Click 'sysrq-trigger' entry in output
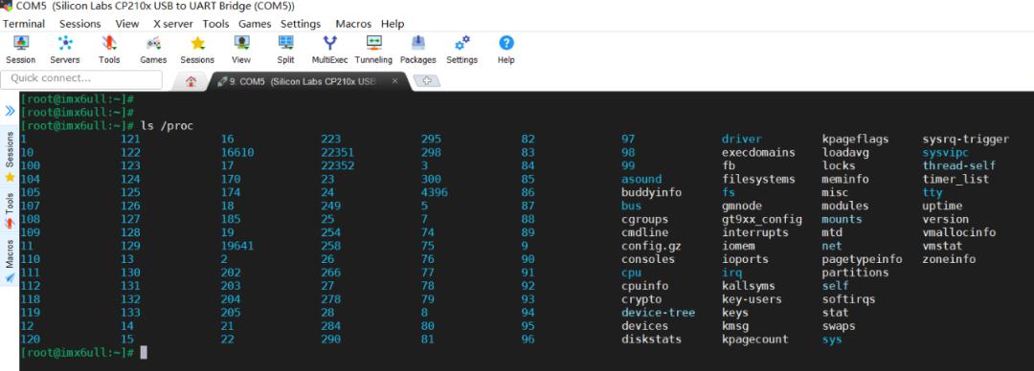1034x371 pixels. (965, 139)
